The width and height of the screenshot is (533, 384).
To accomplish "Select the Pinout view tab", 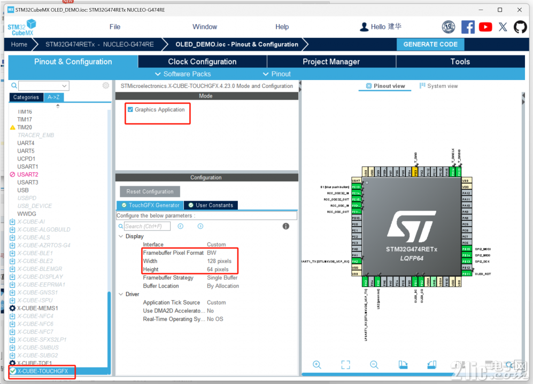I will coord(385,86).
